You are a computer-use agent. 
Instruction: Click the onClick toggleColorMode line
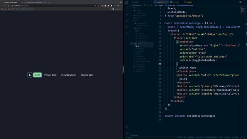coord(198,60)
